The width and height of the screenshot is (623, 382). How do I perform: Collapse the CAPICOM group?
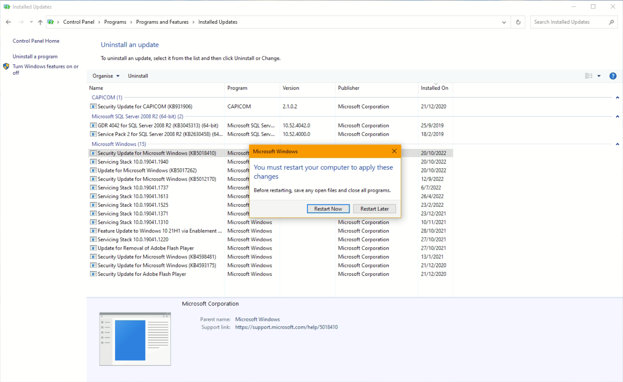[x=617, y=98]
